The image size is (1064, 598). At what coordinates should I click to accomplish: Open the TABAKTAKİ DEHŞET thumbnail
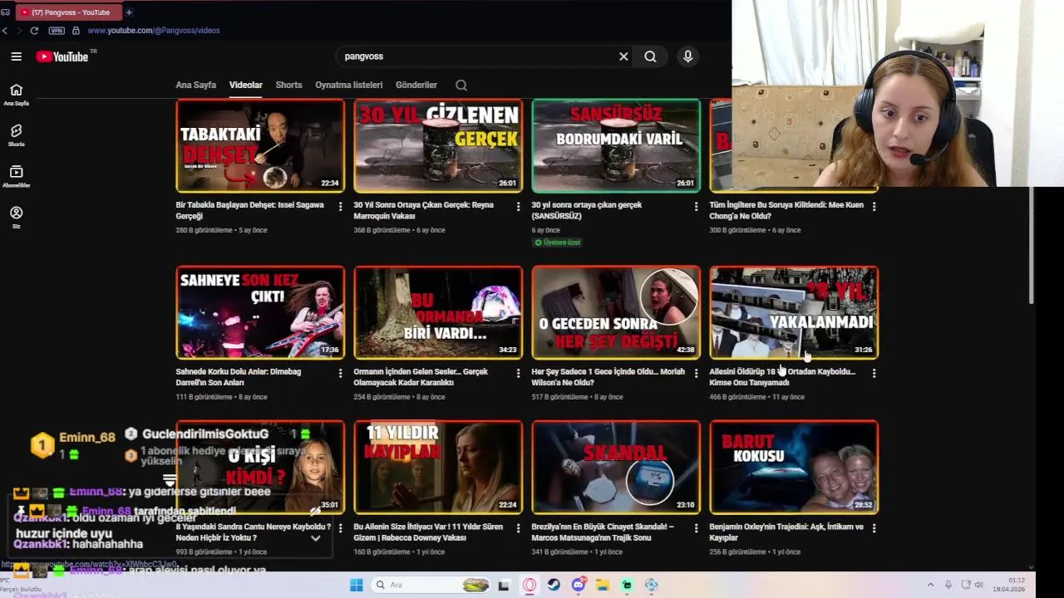tap(260, 146)
